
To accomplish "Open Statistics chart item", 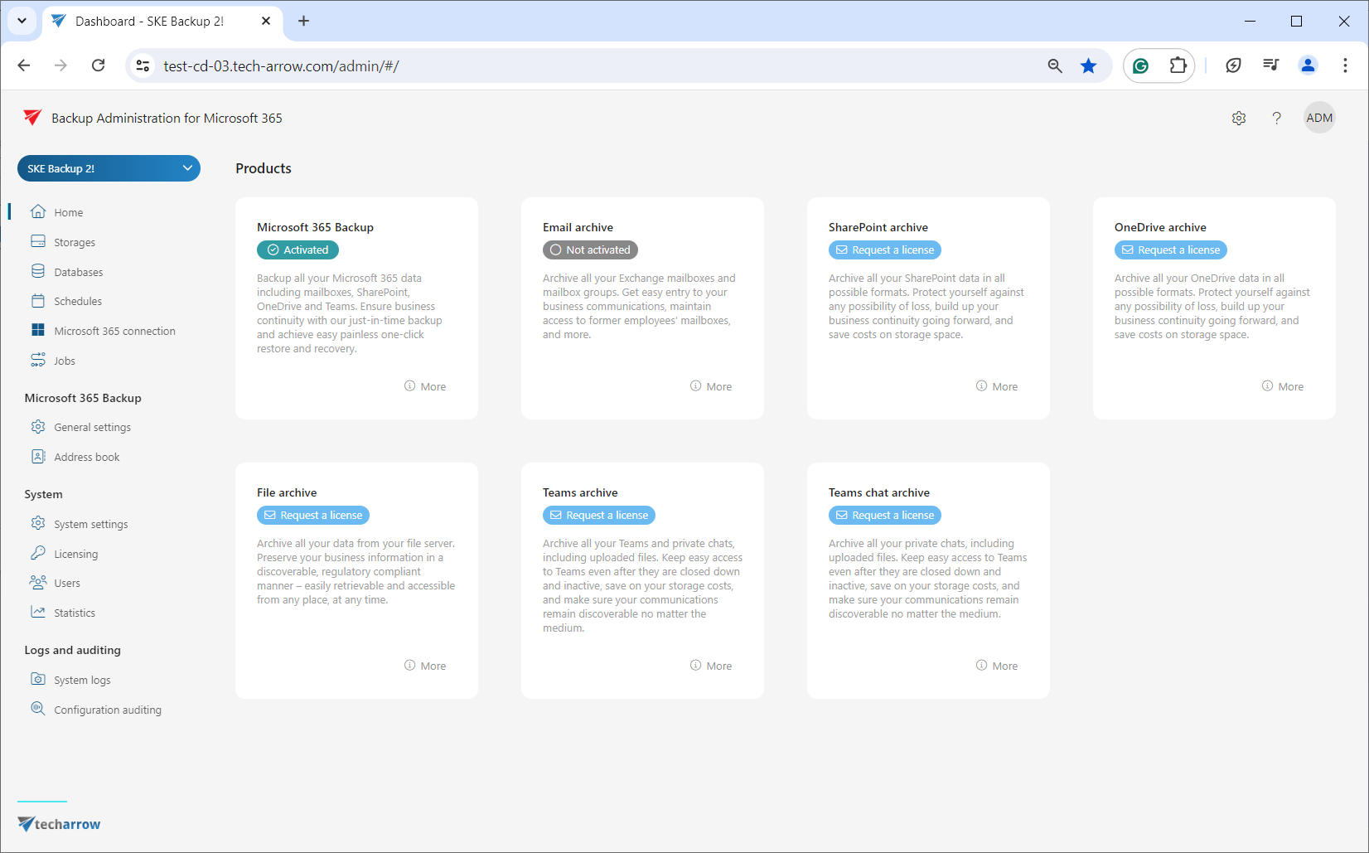I will click(74, 613).
